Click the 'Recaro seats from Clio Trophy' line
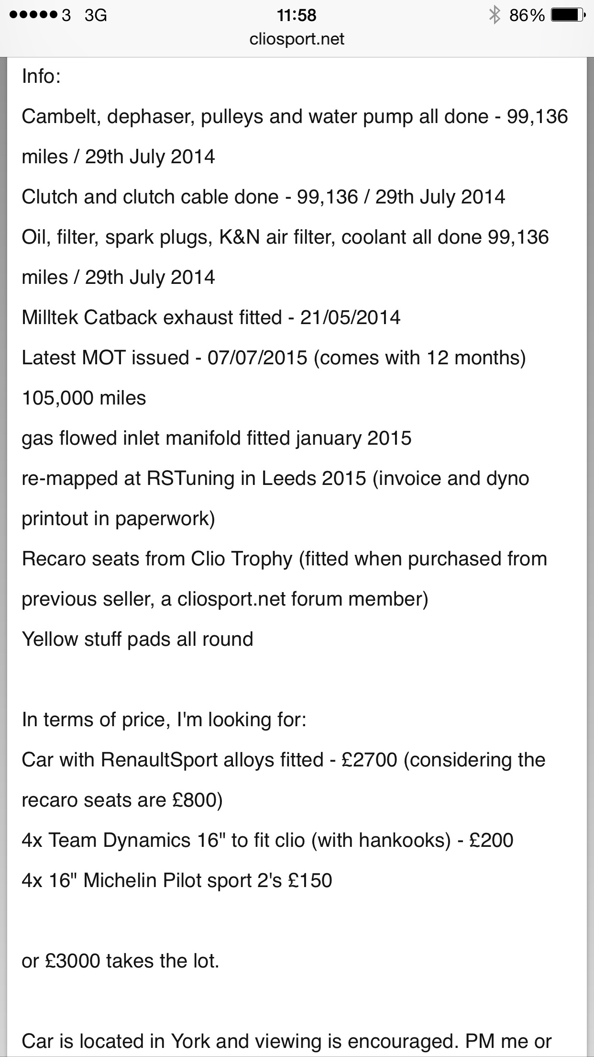Screen dimensions: 594x1057 [284, 559]
